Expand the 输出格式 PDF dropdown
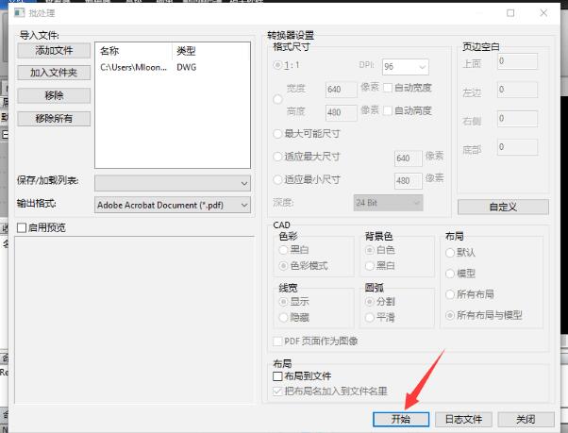Image resolution: width=568 pixels, height=433 pixels. point(173,205)
